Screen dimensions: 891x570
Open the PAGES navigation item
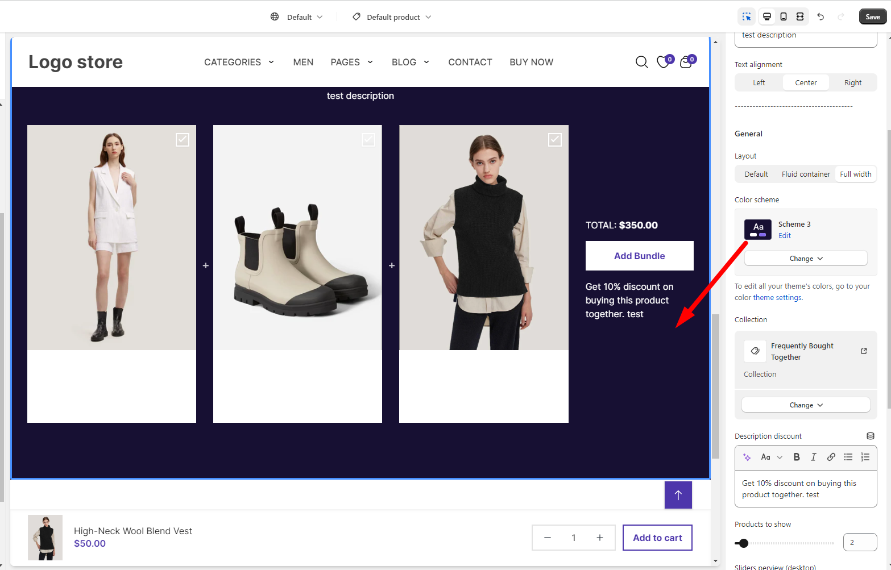[345, 62]
